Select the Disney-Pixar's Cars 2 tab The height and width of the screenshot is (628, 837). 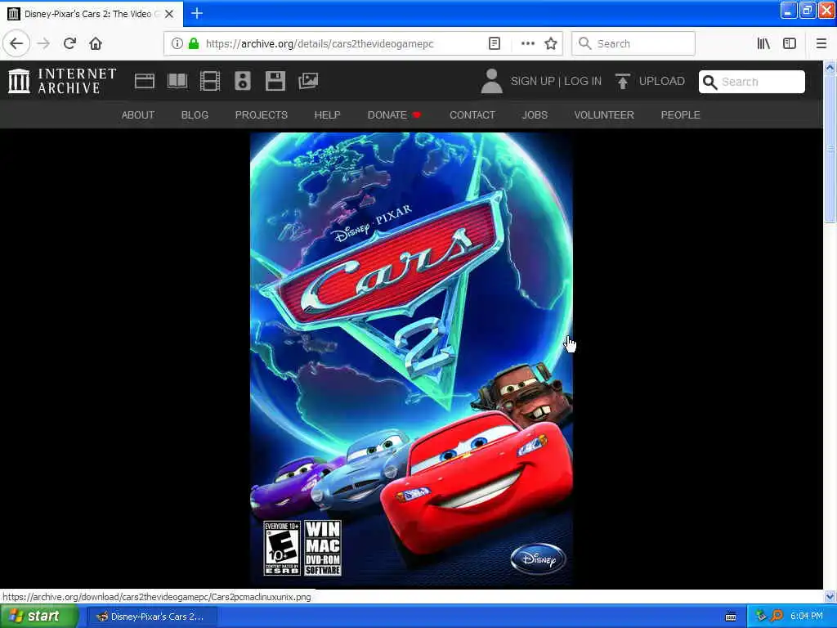92,14
